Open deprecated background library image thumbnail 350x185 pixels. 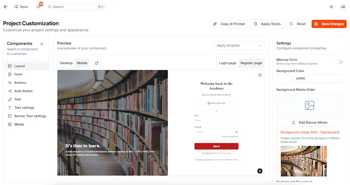(x=304, y=161)
